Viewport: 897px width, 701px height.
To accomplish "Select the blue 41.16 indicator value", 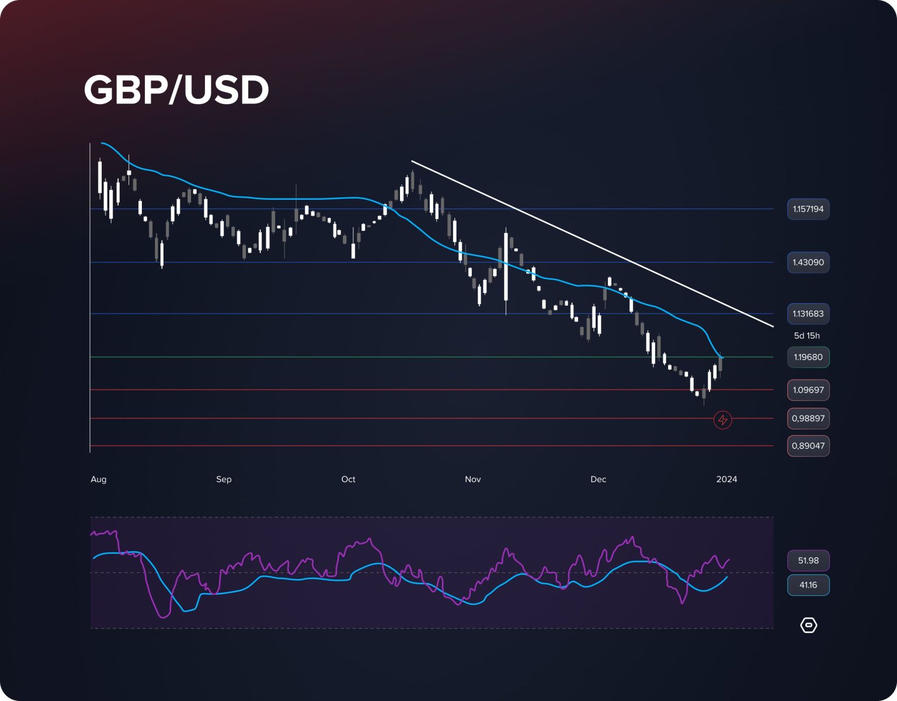I will coord(808,585).
